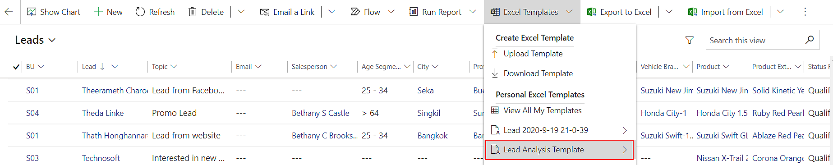Choose Upload Template from the menu
Image resolution: width=833 pixels, height=165 pixels.
coord(533,54)
